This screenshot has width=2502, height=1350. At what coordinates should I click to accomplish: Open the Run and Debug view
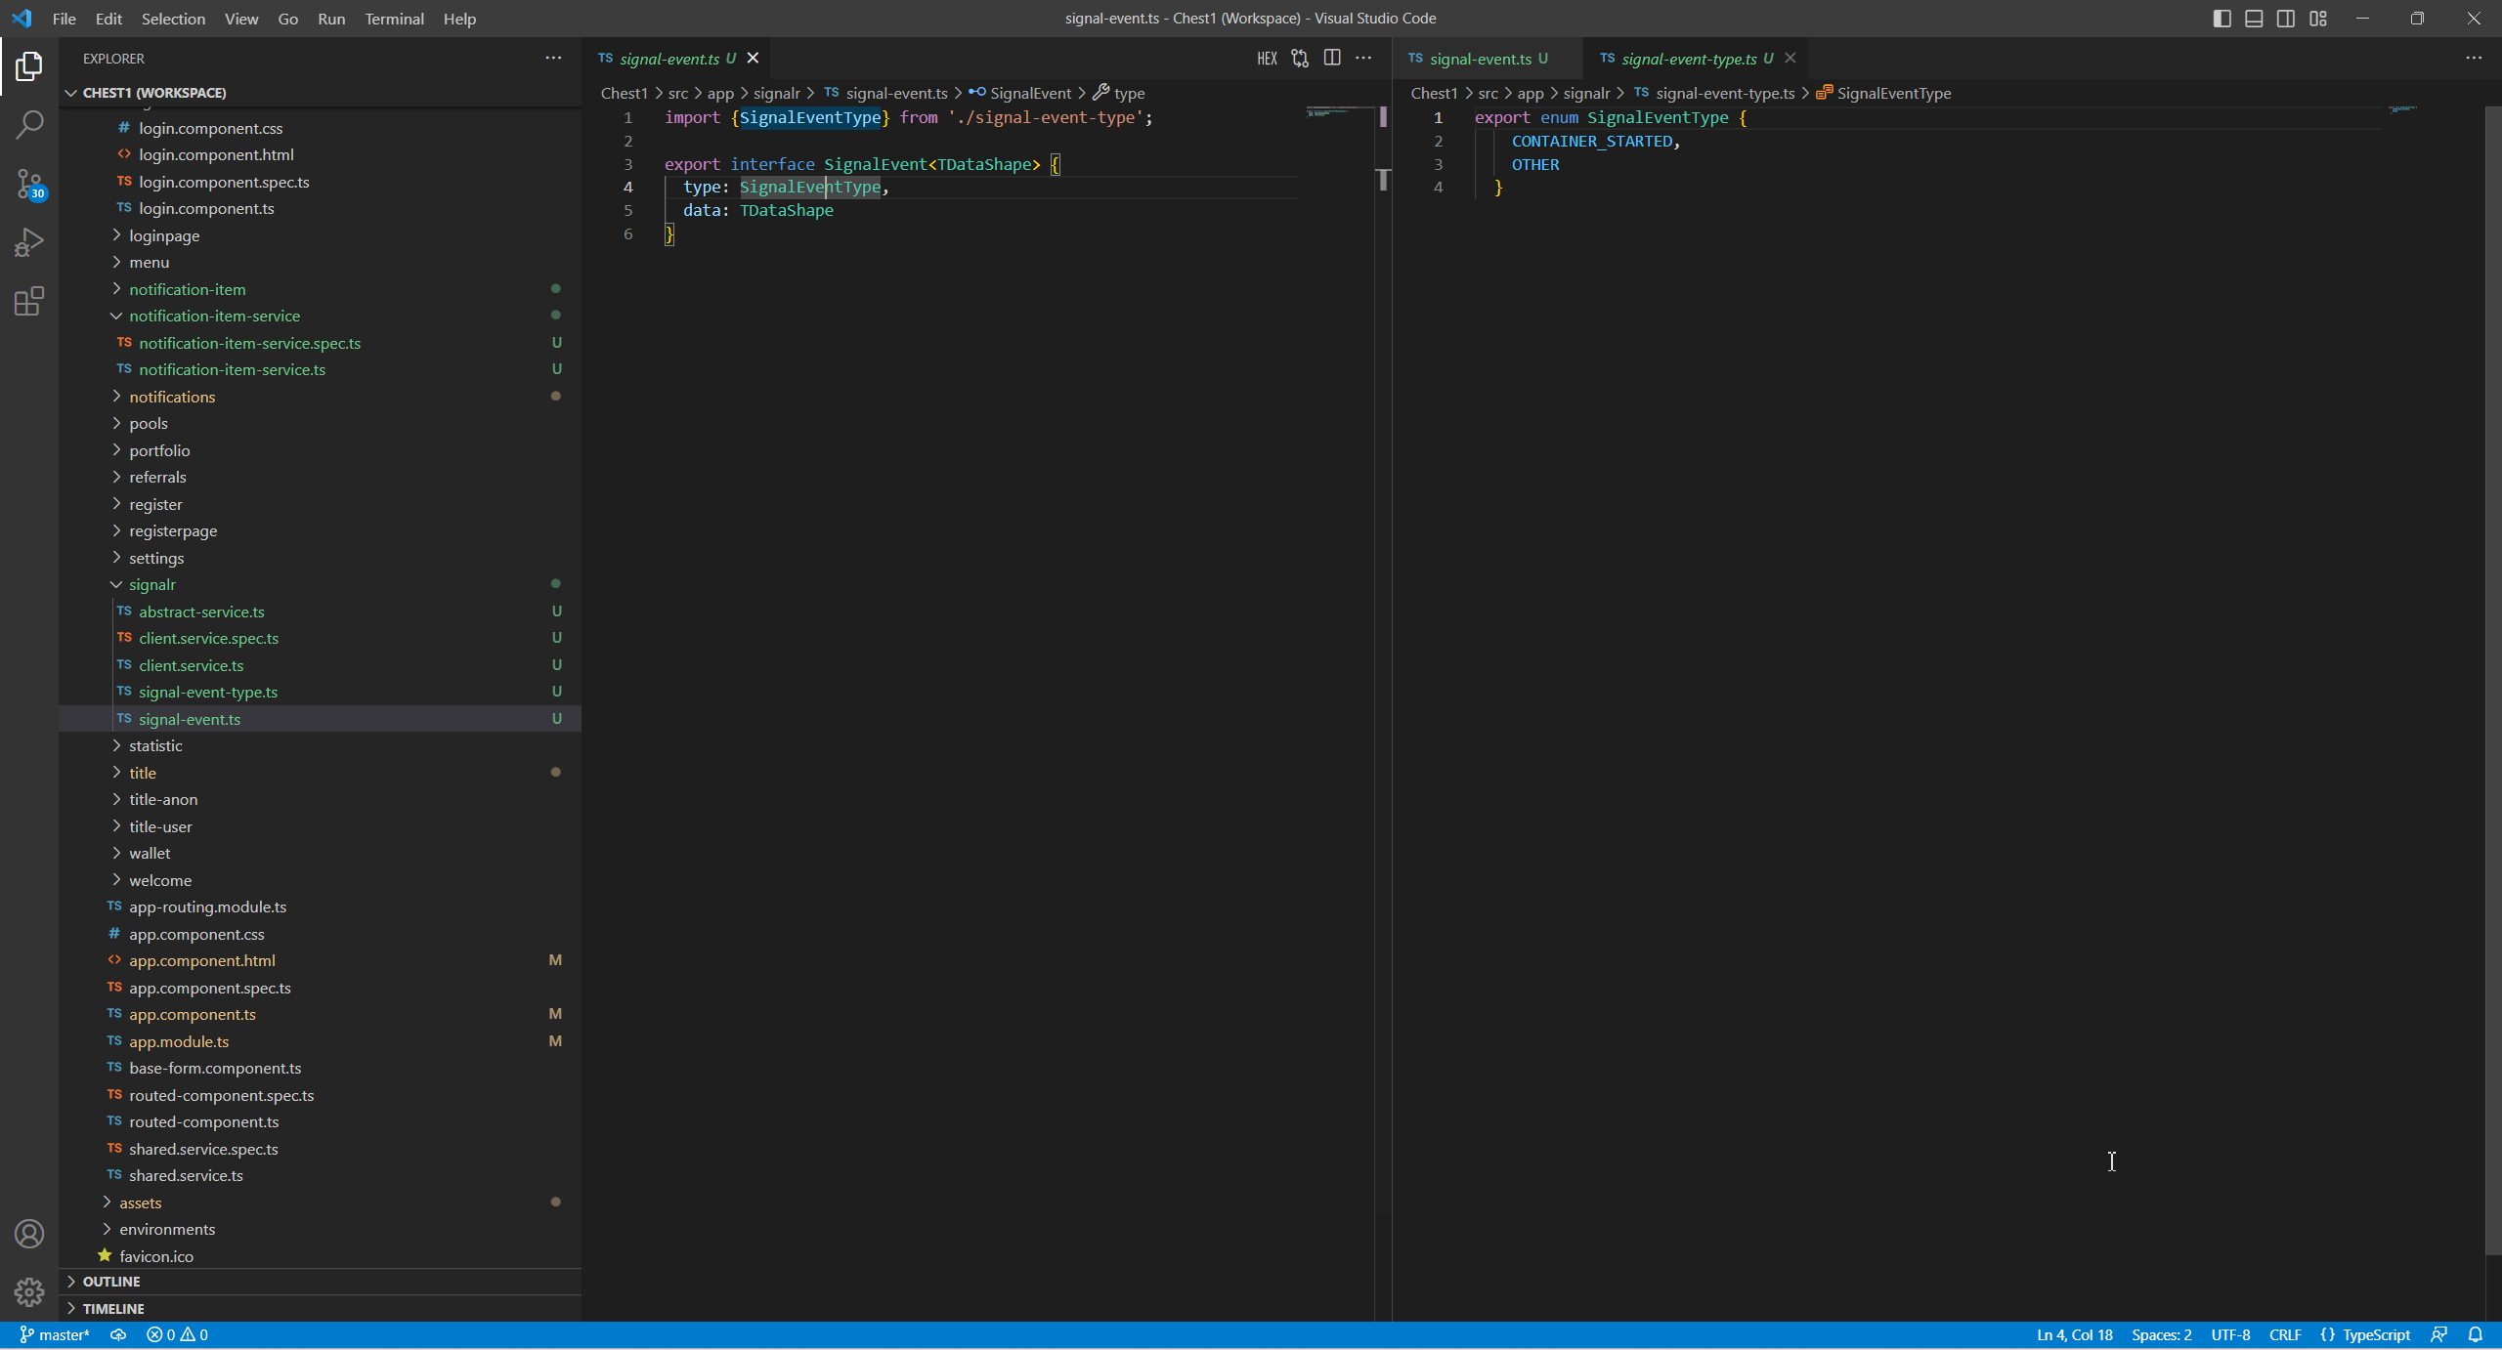click(x=29, y=242)
